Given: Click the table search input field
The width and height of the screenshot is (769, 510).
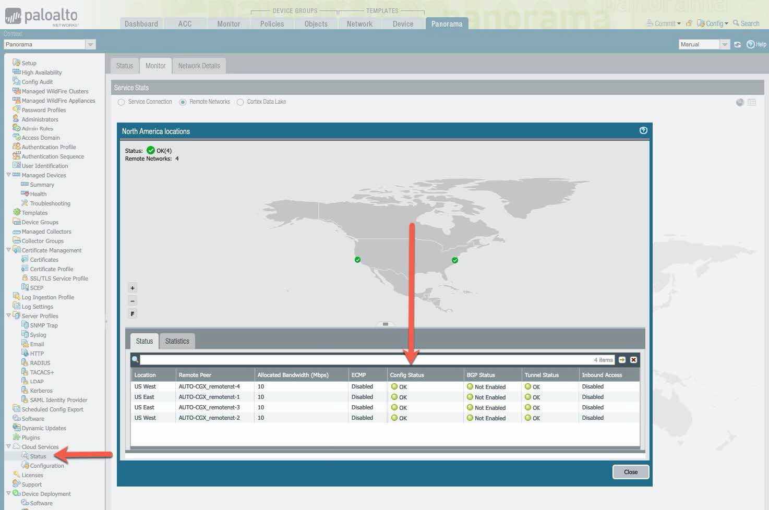Looking at the screenshot, I should [365, 360].
